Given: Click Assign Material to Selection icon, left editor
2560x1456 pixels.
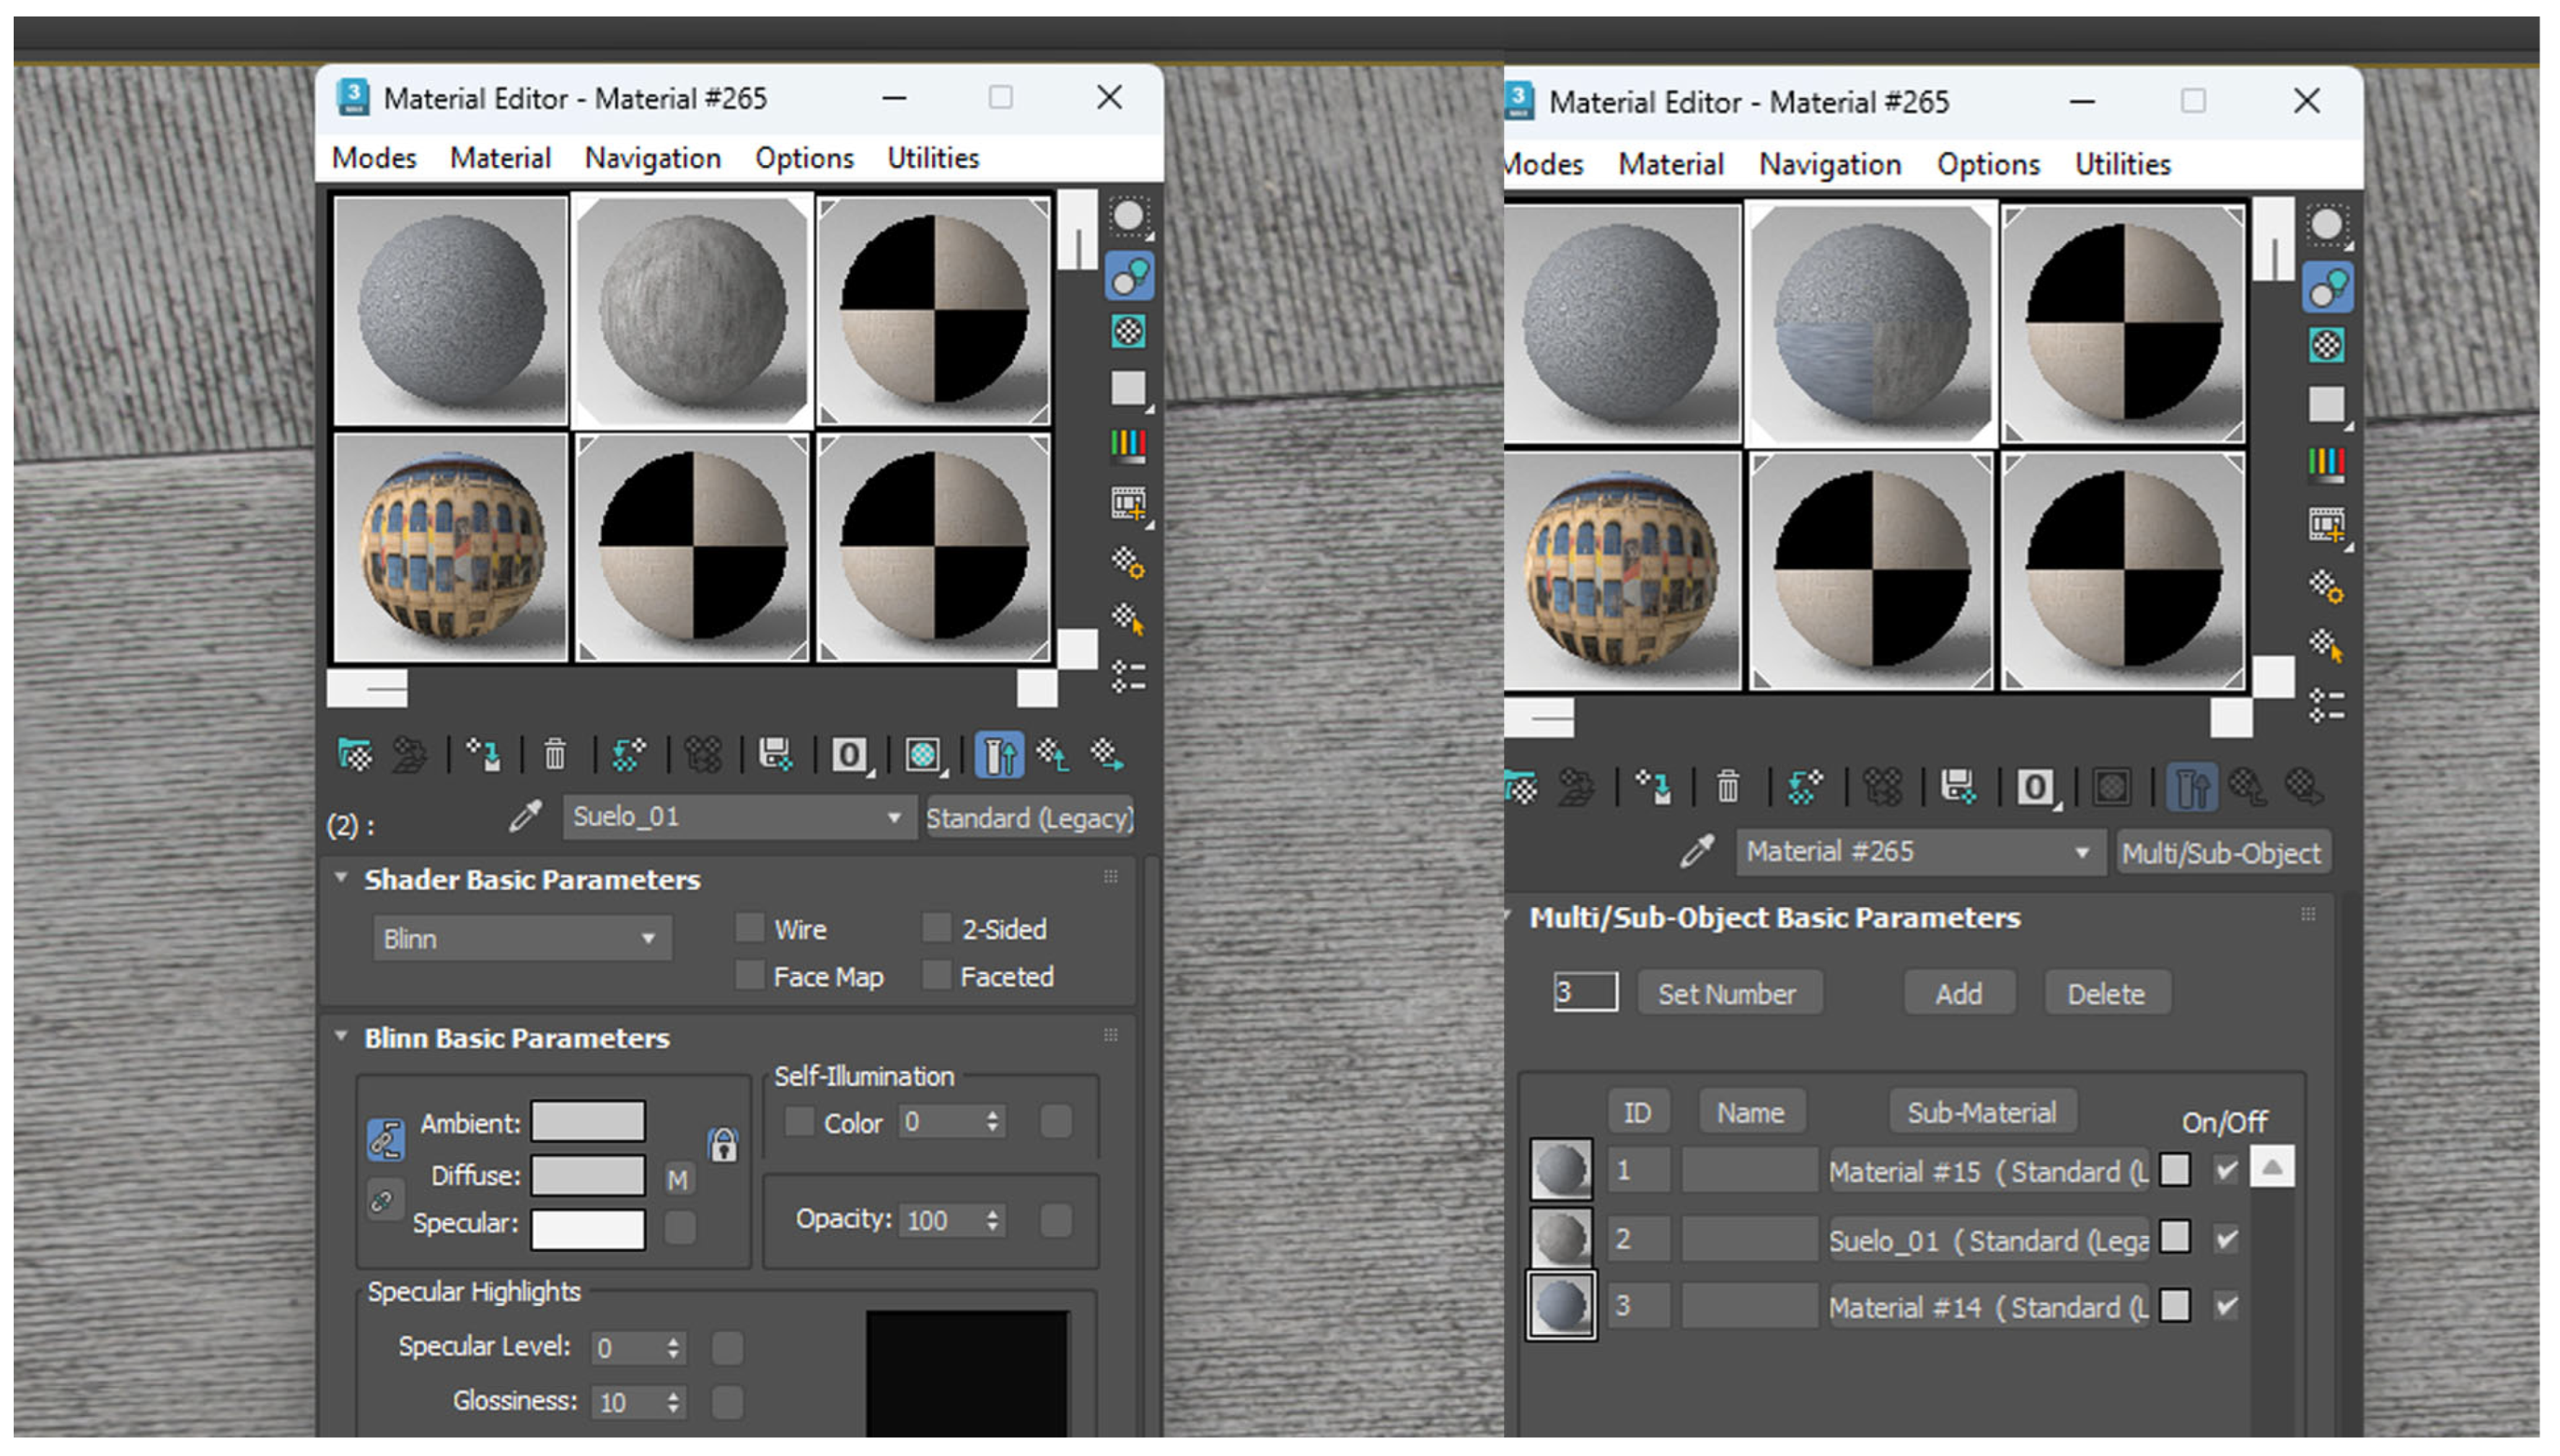Looking at the screenshot, I should [483, 755].
